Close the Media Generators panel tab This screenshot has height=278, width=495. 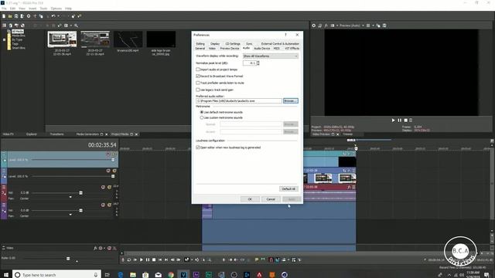pos(107,134)
